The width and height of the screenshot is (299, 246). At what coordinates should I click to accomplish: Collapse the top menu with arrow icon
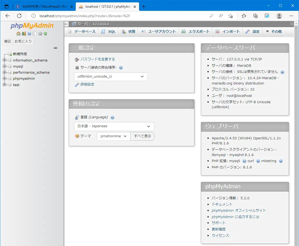(x=292, y=24)
